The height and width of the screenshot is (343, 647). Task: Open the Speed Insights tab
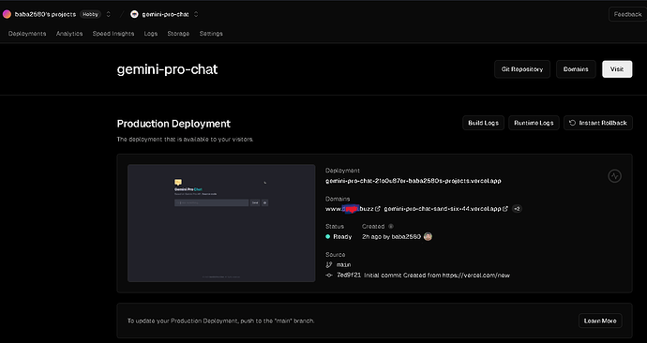[113, 34]
